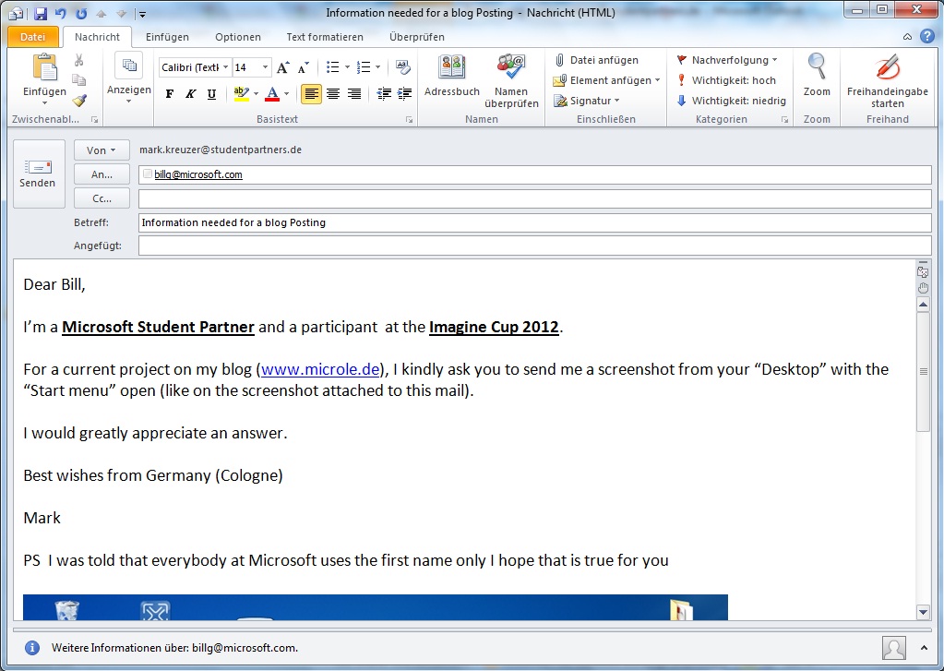
Task: Toggle Wichtigkeit: hoch importance flag
Action: pyautogui.click(x=726, y=80)
